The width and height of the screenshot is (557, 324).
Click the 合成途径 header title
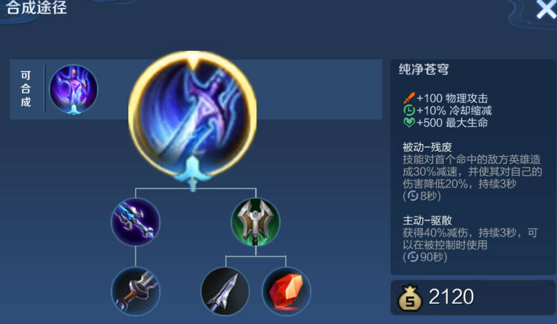(x=36, y=8)
